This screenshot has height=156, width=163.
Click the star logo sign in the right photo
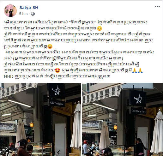[138, 99]
